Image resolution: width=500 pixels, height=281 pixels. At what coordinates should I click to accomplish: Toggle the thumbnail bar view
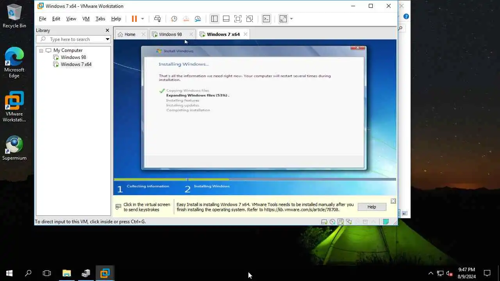point(226,19)
